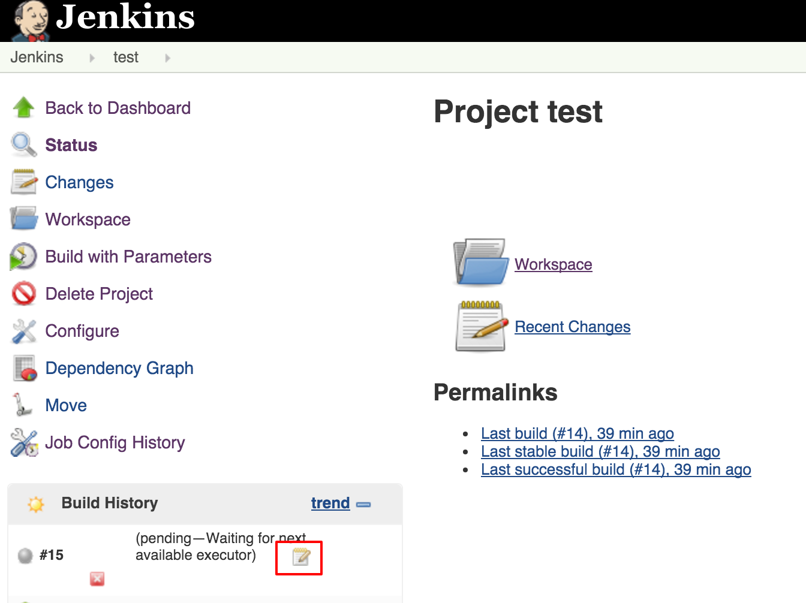Open the Last stable build #14 permalink
This screenshot has width=806, height=603.
pos(600,451)
